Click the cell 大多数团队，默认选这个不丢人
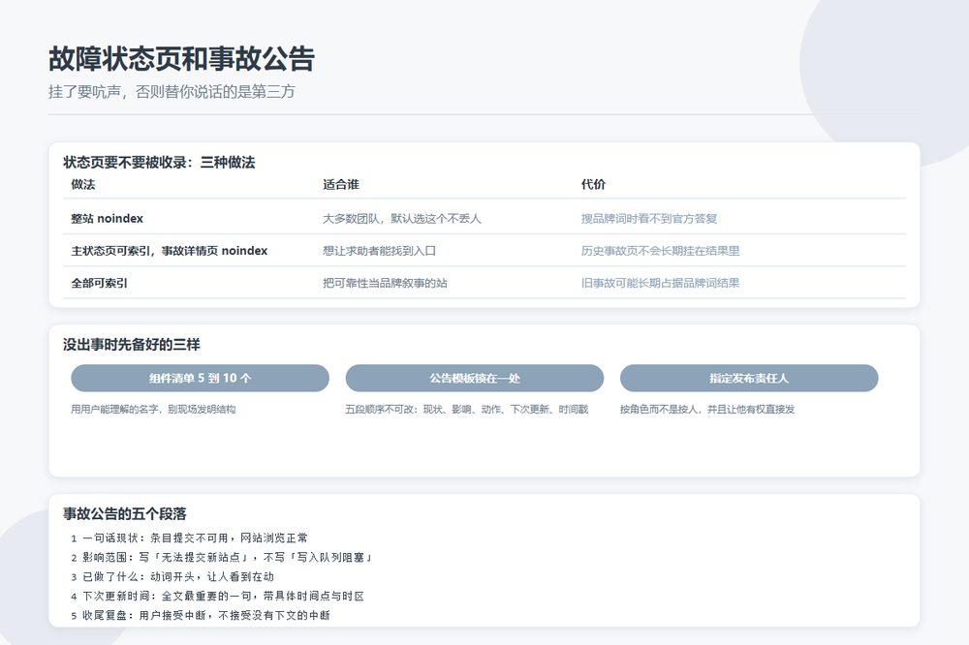The height and width of the screenshot is (645, 969). tap(402, 219)
